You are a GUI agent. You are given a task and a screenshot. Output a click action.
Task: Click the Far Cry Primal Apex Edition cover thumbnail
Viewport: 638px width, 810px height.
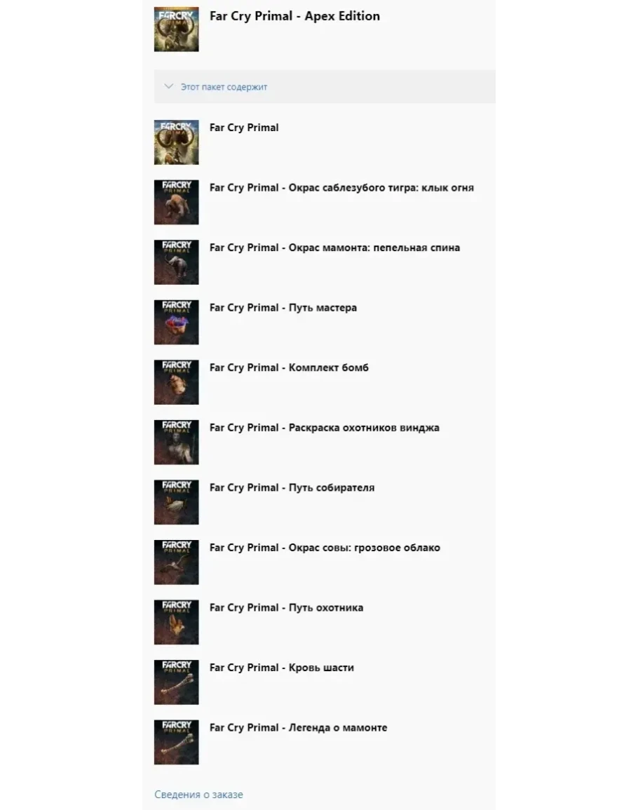tap(176, 29)
